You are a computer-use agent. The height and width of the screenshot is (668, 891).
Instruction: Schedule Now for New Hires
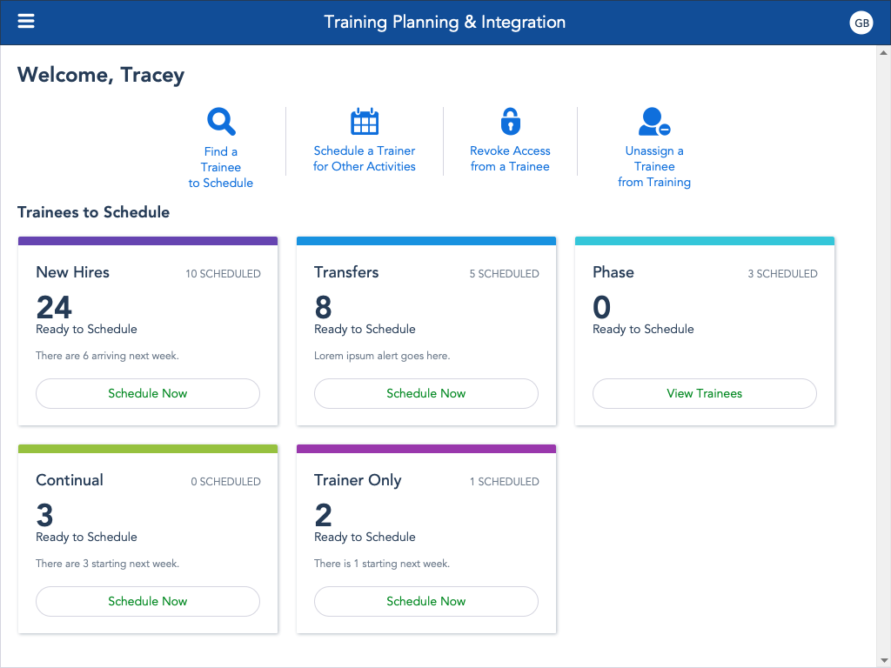click(148, 393)
